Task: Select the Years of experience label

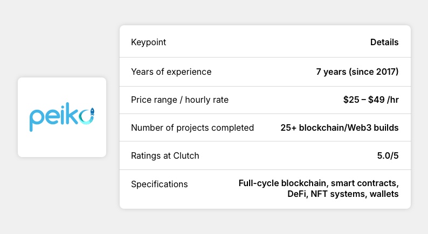Action: point(171,72)
